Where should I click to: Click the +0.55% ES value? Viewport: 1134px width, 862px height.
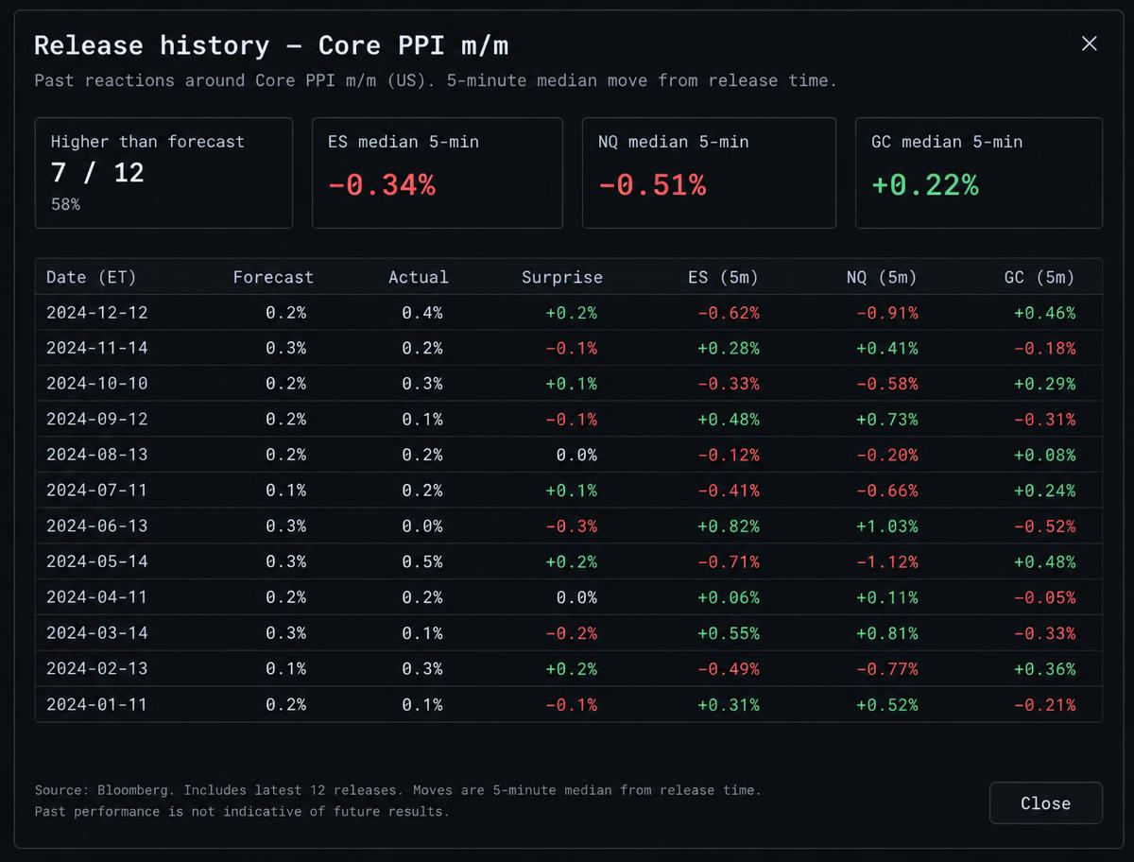pyautogui.click(x=729, y=633)
